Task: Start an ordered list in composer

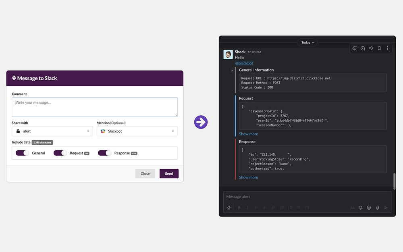Action: pos(282,208)
